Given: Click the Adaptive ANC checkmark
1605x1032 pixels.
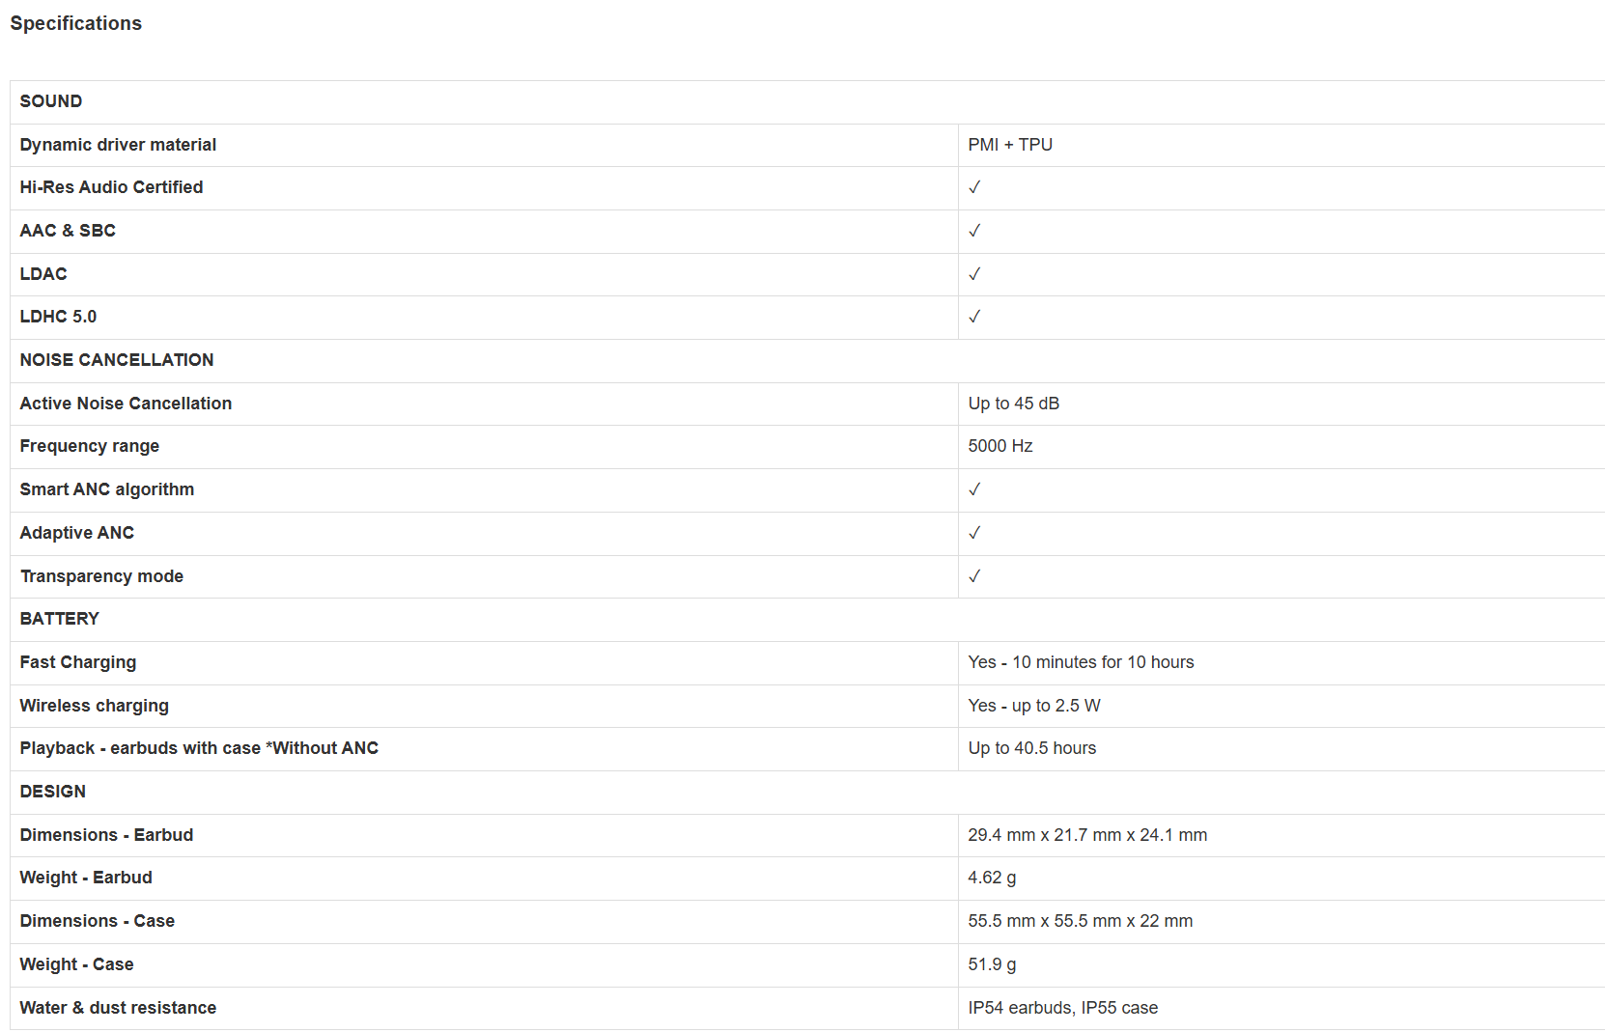Looking at the screenshot, I should 974,533.
